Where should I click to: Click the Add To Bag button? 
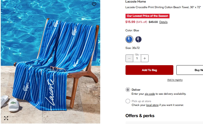(149, 70)
